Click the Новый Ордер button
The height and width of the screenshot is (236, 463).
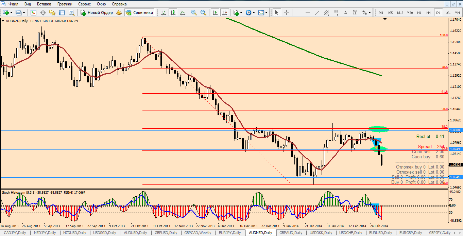(x=97, y=13)
